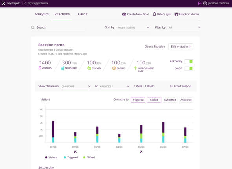
Task: Click the Create New Goal target icon
Action: pos(124,14)
